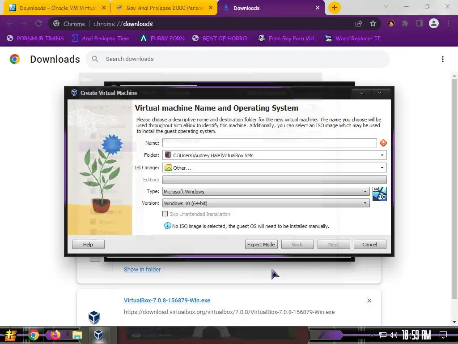Open the extensions puzzle icon
Screen dimensions: 458x344
pos(405,23)
